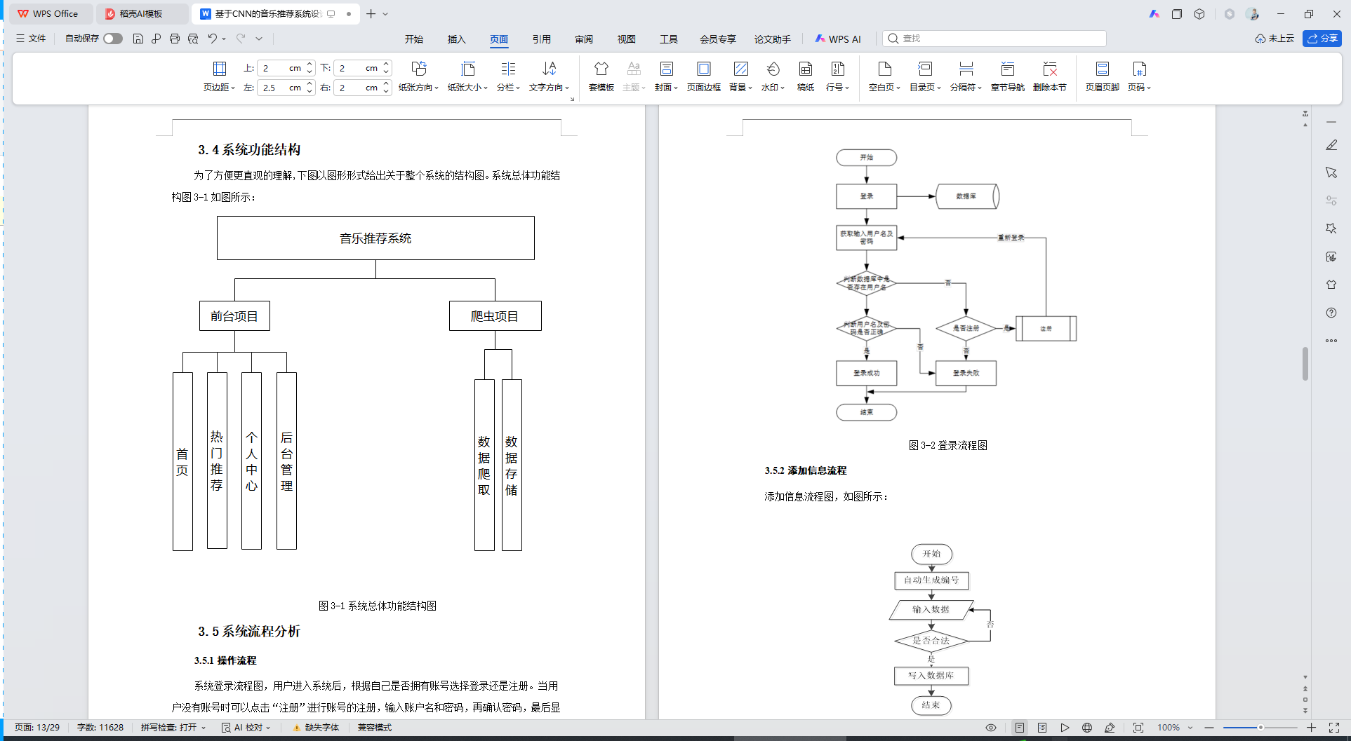Click the 删除本节 delete section icon

1050,76
